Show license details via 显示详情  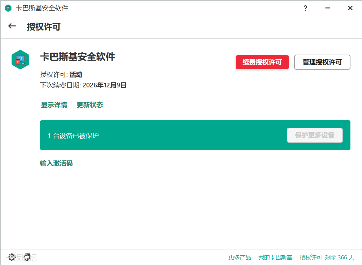coord(54,105)
